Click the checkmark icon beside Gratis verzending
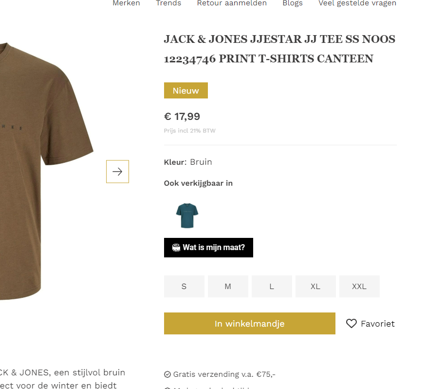The width and height of the screenshot is (426, 389). [167, 374]
